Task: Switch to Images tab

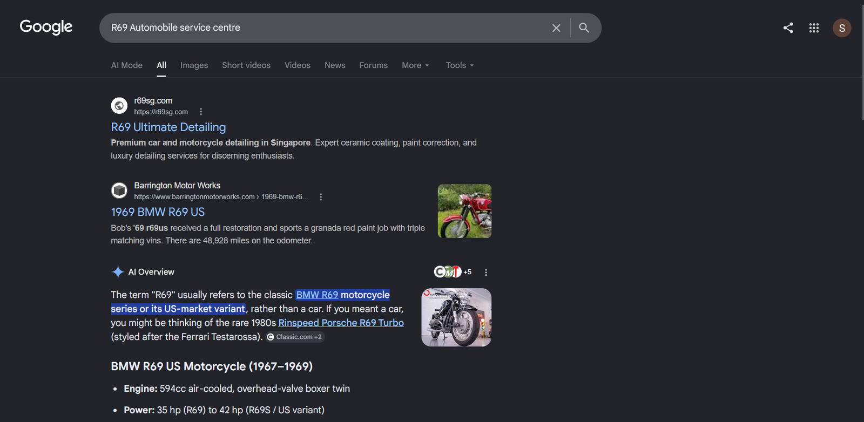Action: point(194,65)
